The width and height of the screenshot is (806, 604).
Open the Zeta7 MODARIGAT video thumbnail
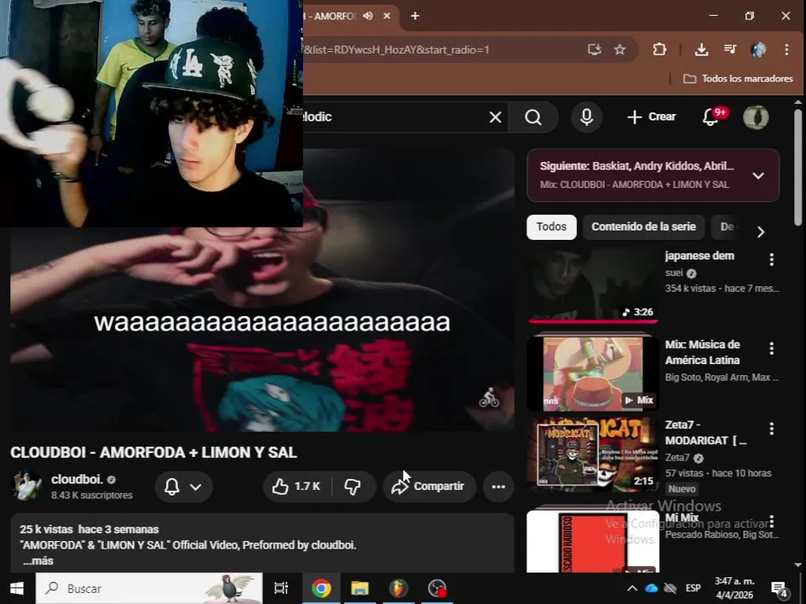point(593,455)
